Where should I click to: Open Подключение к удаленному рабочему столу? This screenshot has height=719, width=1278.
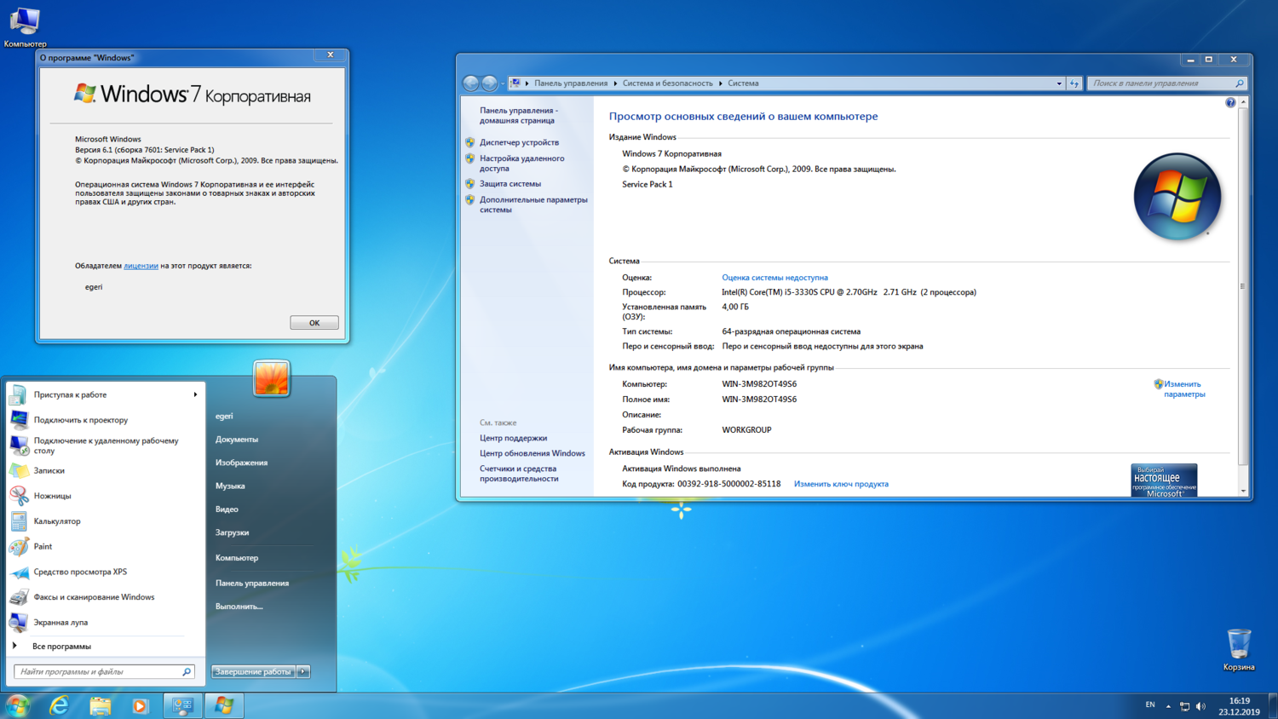(x=105, y=446)
